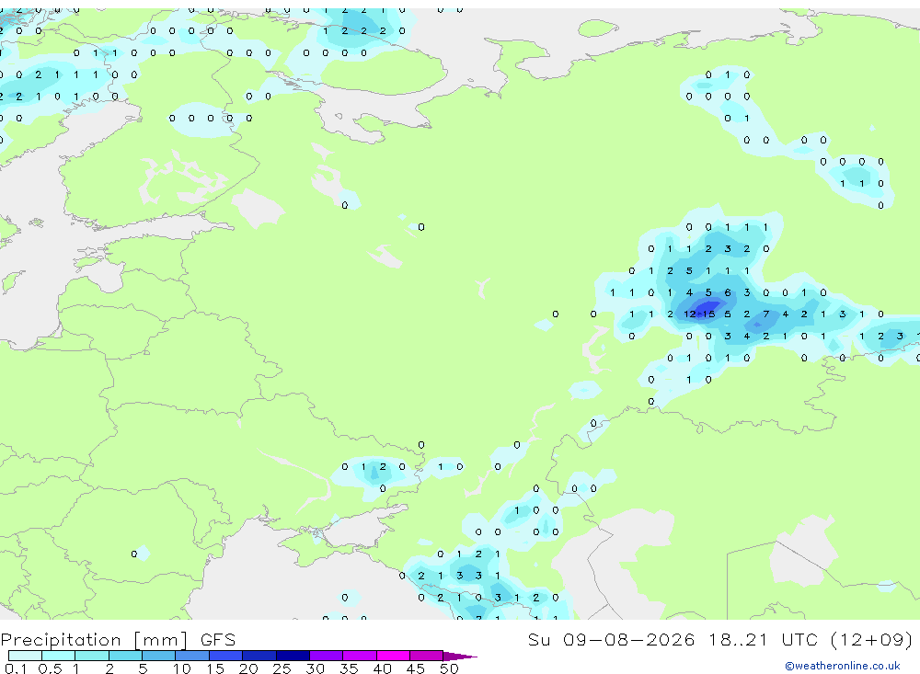The image size is (920, 674).
Task: Click the 'GFS' model label
Action: (x=218, y=639)
